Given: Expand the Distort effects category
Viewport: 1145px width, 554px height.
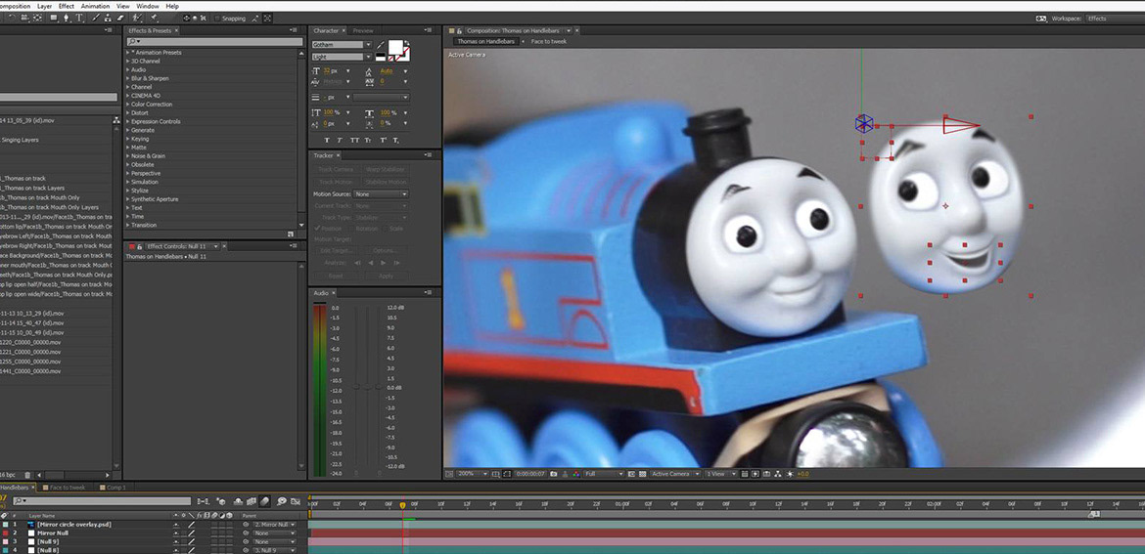Looking at the screenshot, I should point(128,113).
